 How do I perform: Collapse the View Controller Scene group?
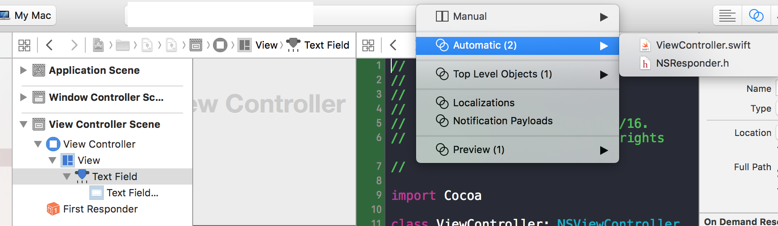(x=23, y=124)
